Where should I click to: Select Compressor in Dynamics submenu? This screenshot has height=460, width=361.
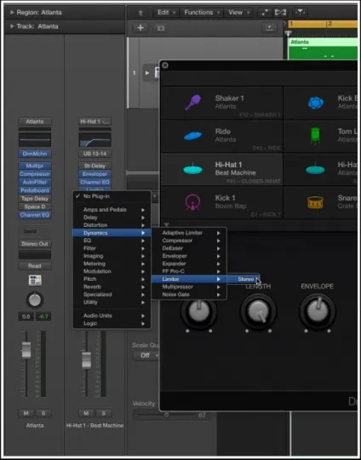click(x=189, y=241)
